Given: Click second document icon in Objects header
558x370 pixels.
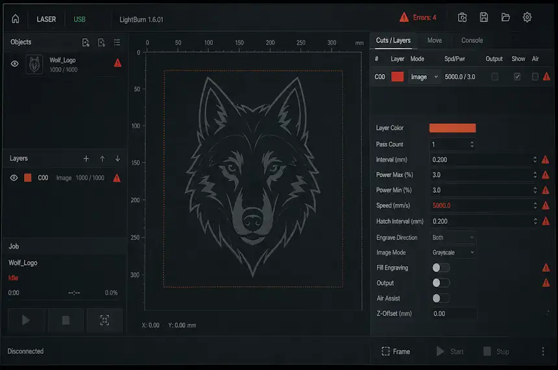Looking at the screenshot, I should (x=101, y=42).
